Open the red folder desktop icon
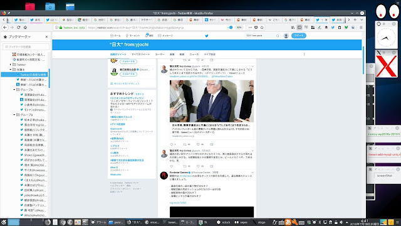The height and width of the screenshot is (226, 401). (x=30, y=6)
